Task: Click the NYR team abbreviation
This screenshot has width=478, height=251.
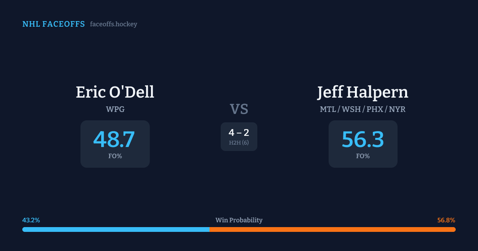Action: click(397, 109)
